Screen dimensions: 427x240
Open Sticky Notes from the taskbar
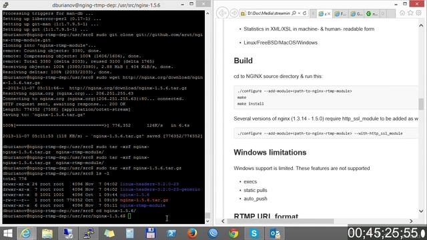109,233
